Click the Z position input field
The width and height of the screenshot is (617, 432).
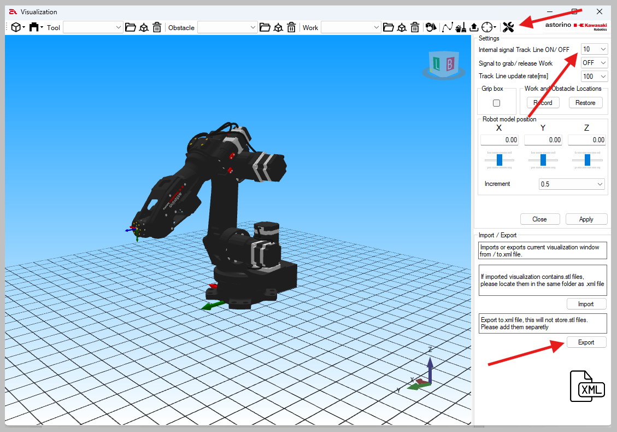coord(587,140)
